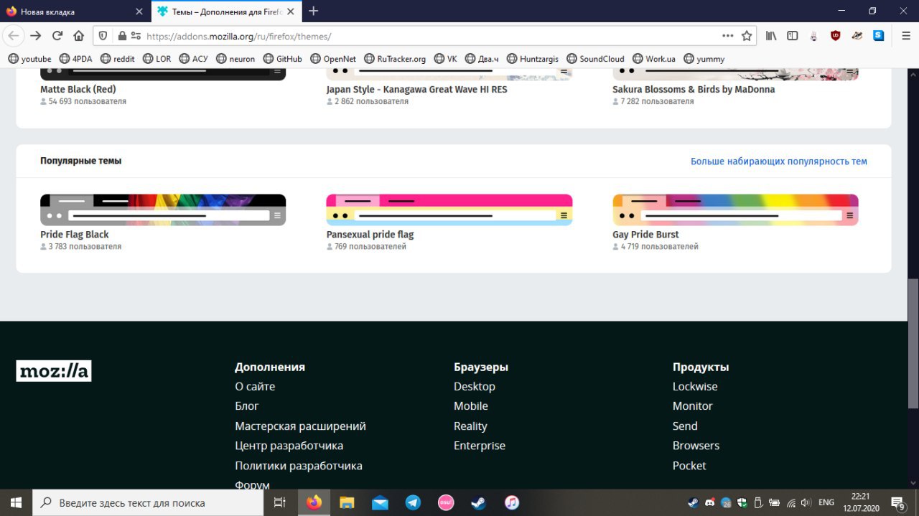Bookmark this page with the star
Viewport: 919px width, 516px height.
(747, 36)
